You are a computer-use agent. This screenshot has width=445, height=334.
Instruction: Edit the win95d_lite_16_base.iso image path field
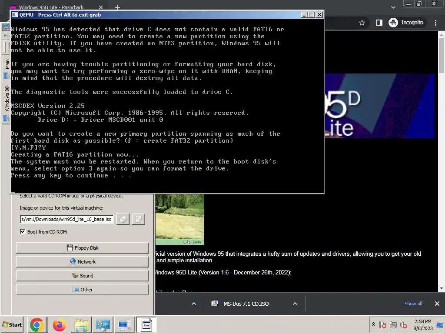point(66,219)
